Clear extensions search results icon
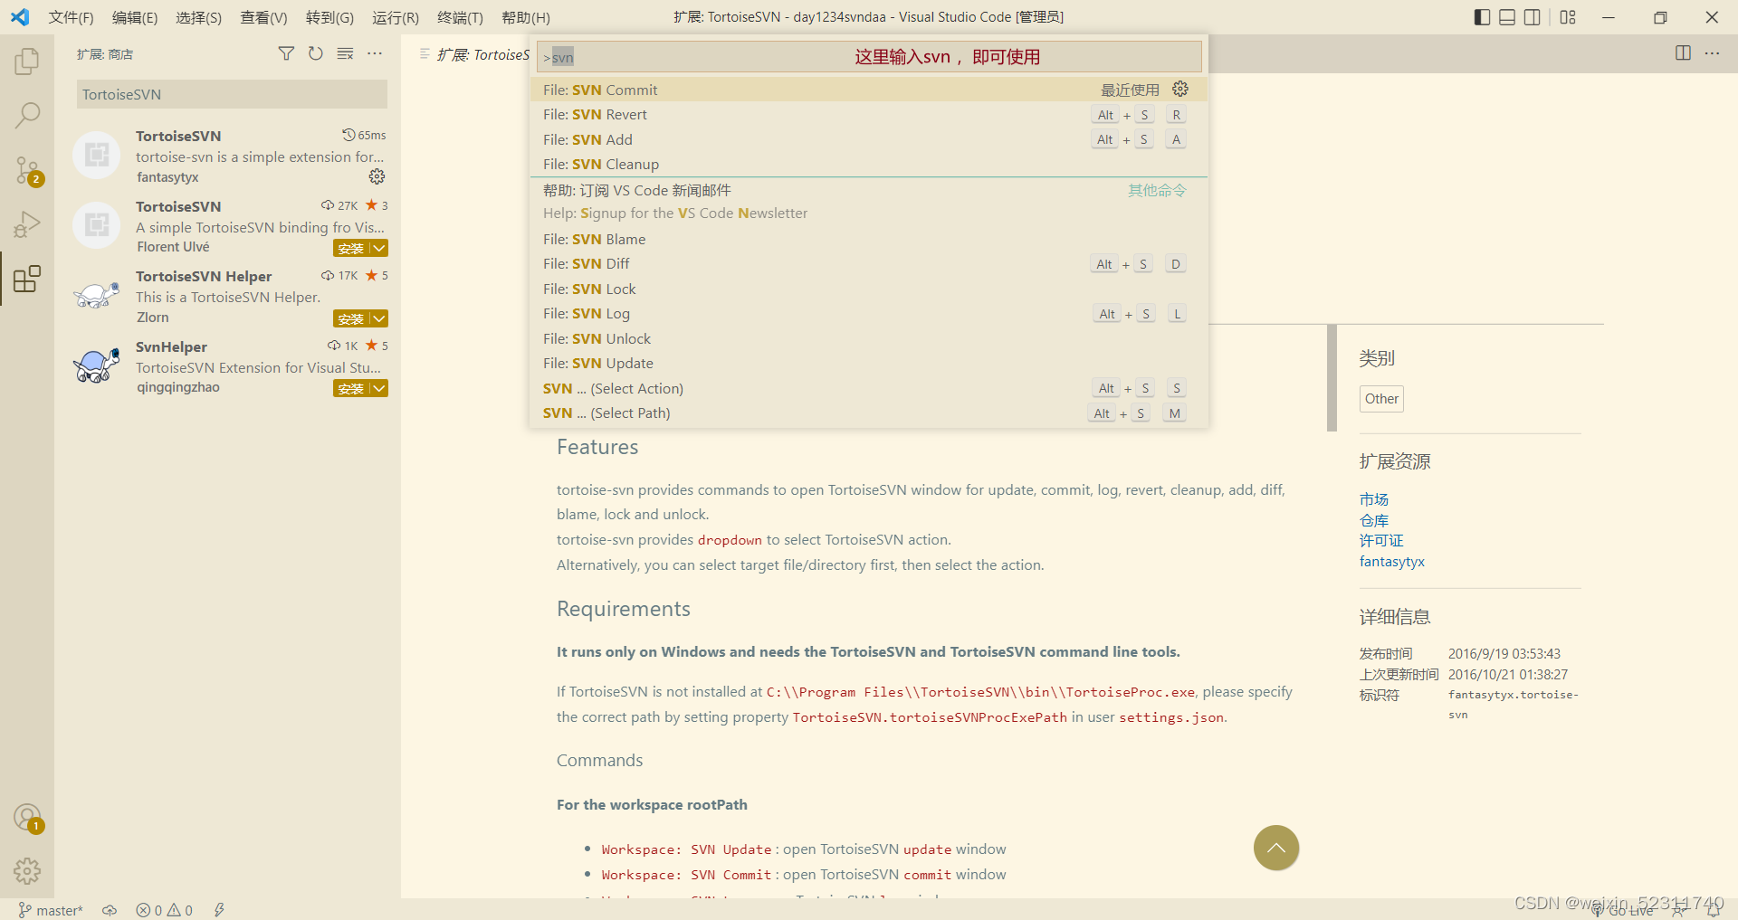This screenshot has height=920, width=1738. pos(345,54)
